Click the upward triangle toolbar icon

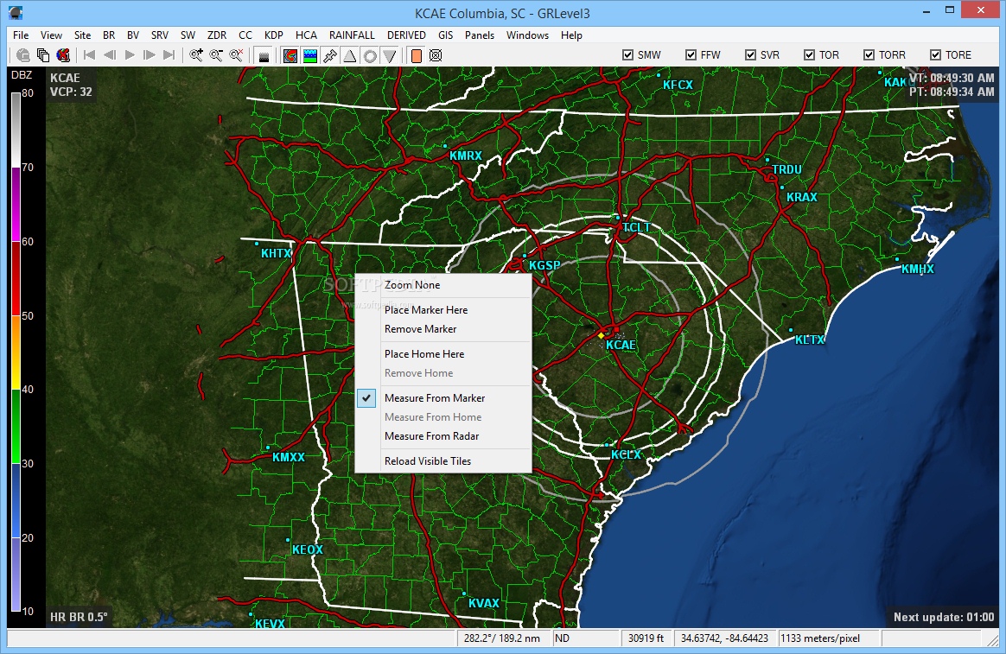(350, 55)
